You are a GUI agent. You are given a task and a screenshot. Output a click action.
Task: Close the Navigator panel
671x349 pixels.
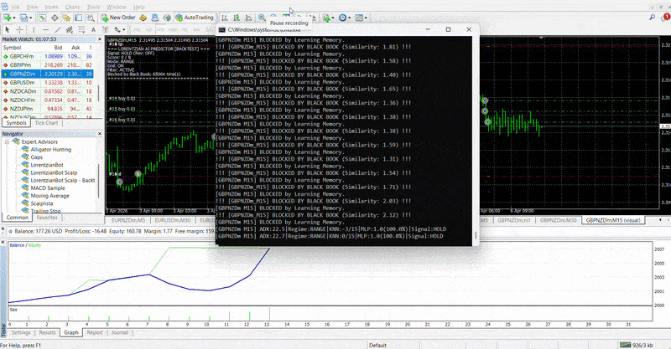(x=100, y=134)
